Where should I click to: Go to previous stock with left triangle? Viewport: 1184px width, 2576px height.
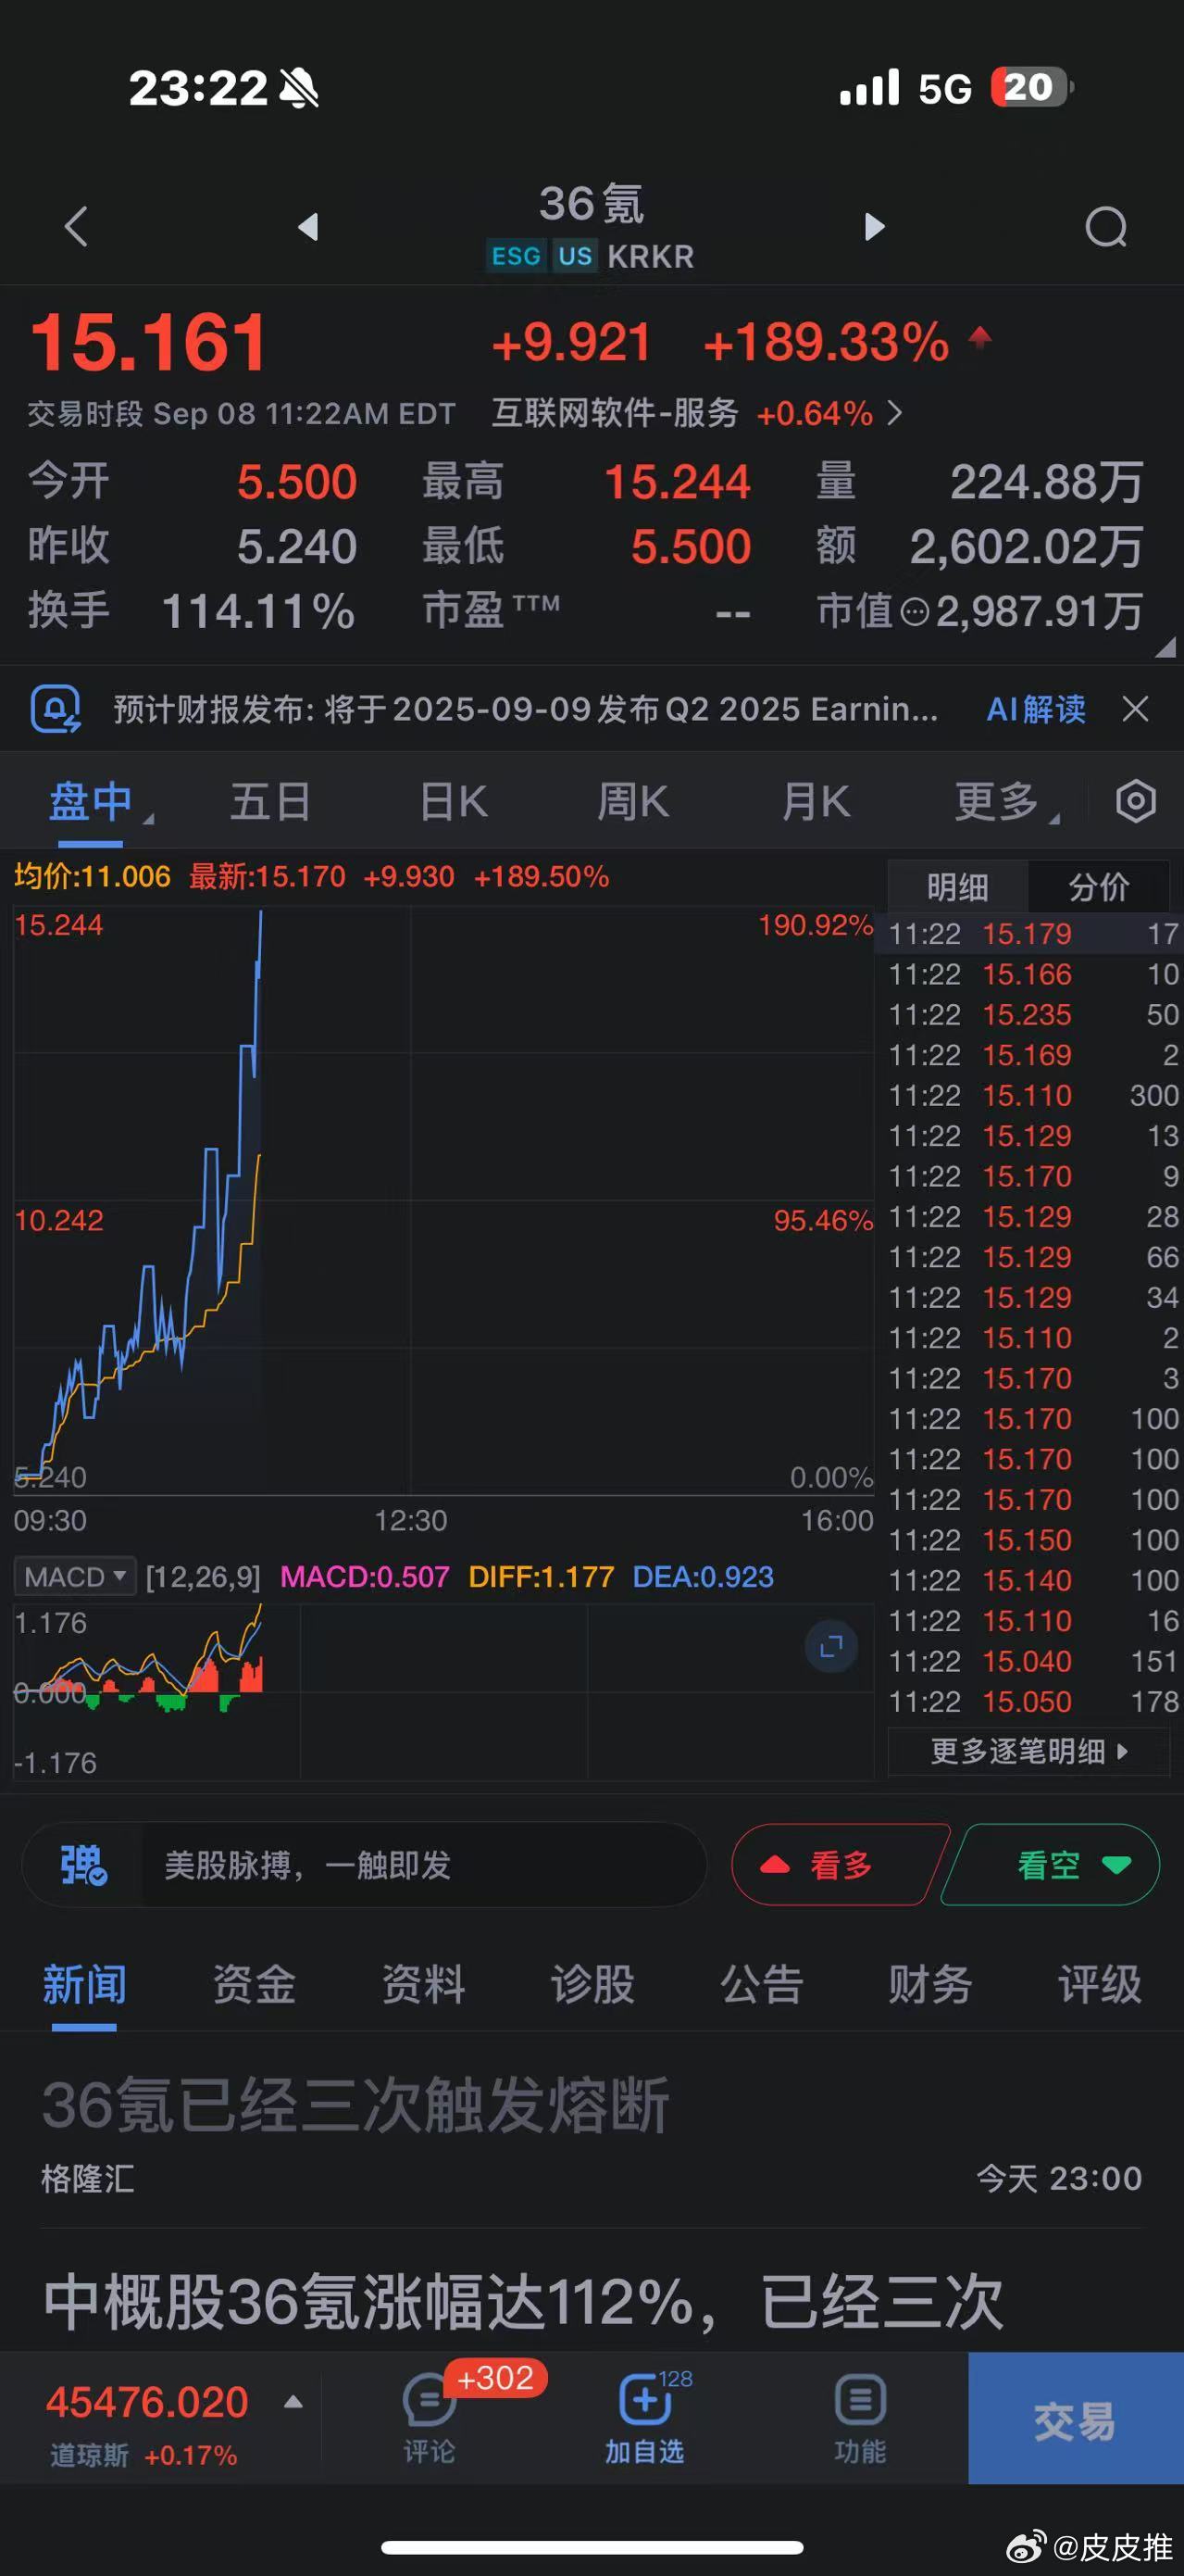(x=309, y=227)
